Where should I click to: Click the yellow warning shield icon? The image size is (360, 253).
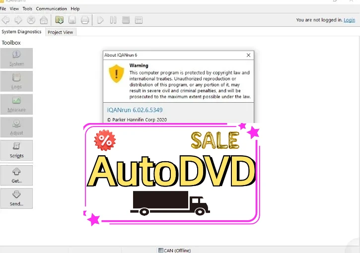point(116,73)
